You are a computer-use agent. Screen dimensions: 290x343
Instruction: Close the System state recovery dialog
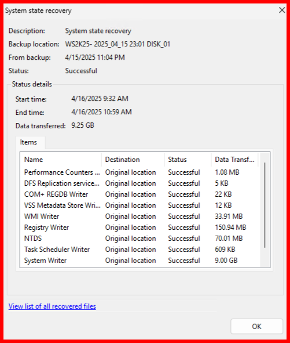[x=282, y=10]
